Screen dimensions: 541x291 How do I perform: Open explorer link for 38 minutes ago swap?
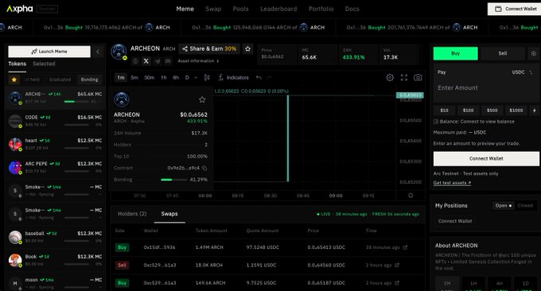tap(405, 247)
